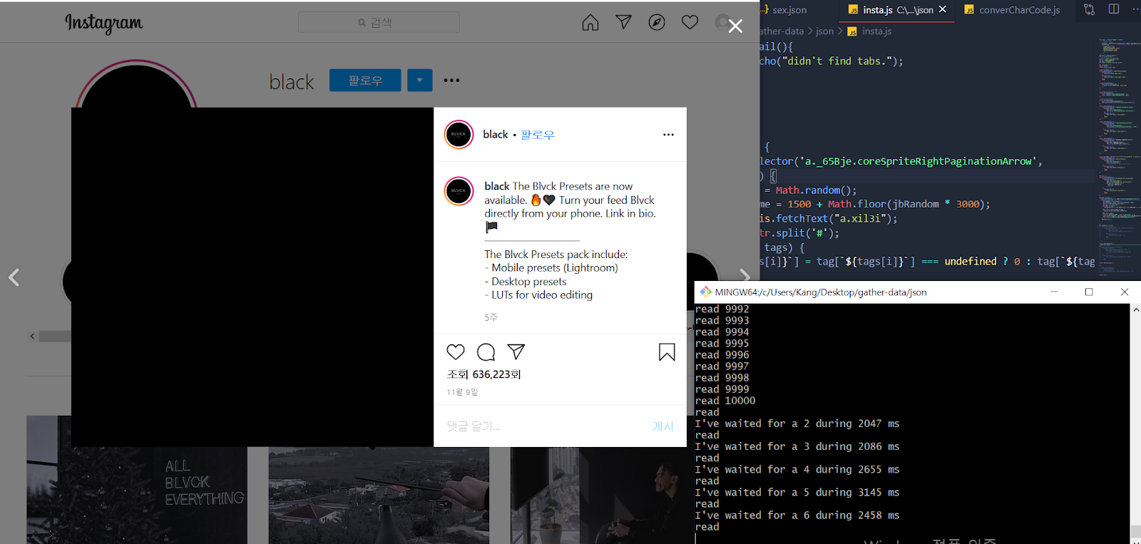The image size is (1141, 544).
Task: Go to previous post arrow
Action: pyautogui.click(x=14, y=277)
